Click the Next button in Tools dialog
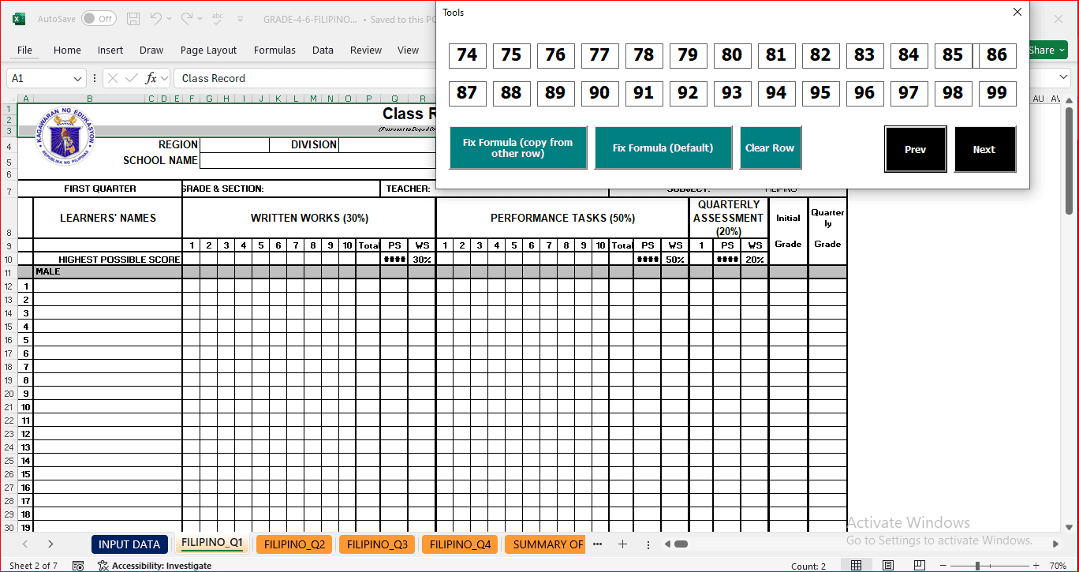Viewport: 1079px width, 572px height. [984, 149]
